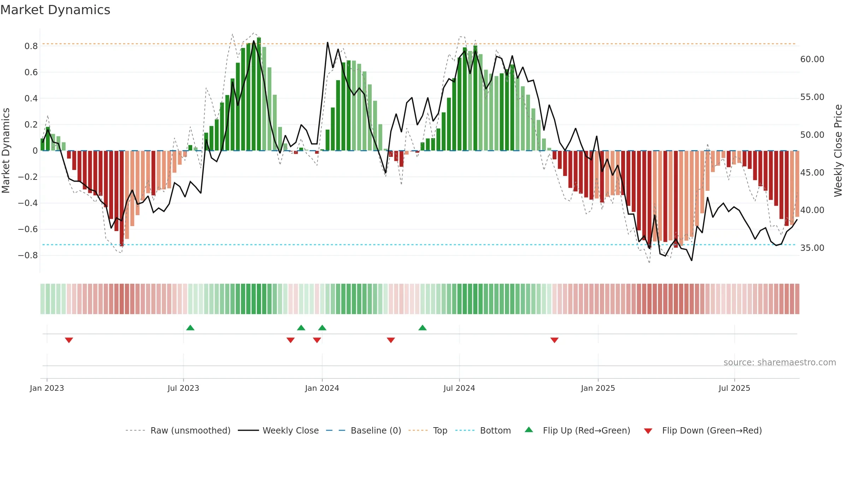Click the Market Dynamics chart title
The height and width of the screenshot is (477, 848).
coord(55,10)
